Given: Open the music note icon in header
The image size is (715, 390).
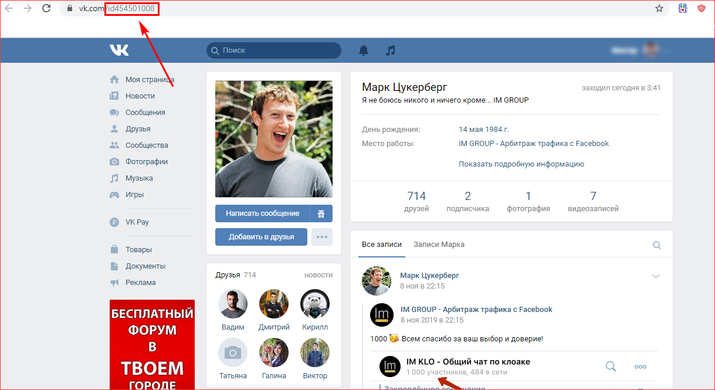Looking at the screenshot, I should [x=391, y=50].
